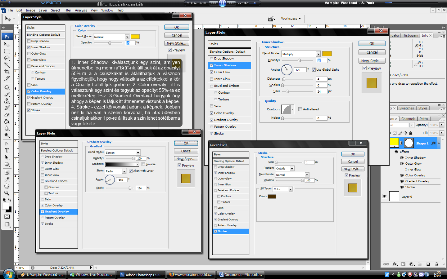Check the Reverse gradient checkbox

pyautogui.click(x=143, y=164)
